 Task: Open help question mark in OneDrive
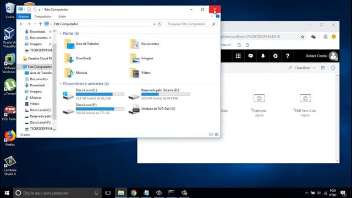288,56
